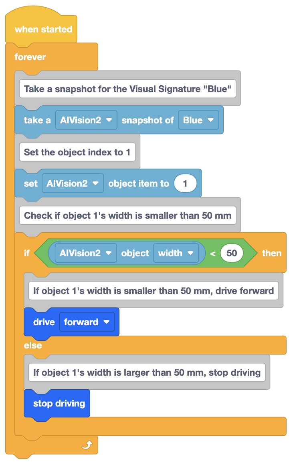
Task: Open the Blue signature dropdown
Action: [198, 120]
